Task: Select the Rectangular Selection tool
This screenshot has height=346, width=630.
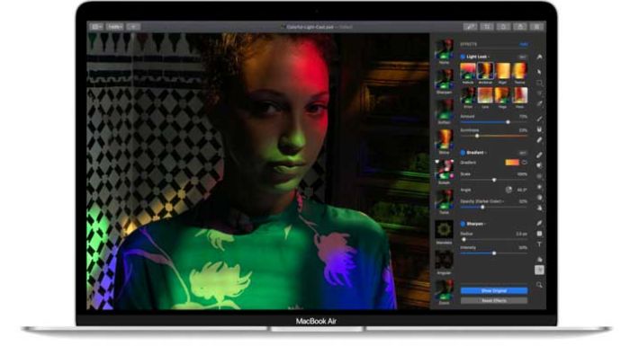Action: (539, 83)
